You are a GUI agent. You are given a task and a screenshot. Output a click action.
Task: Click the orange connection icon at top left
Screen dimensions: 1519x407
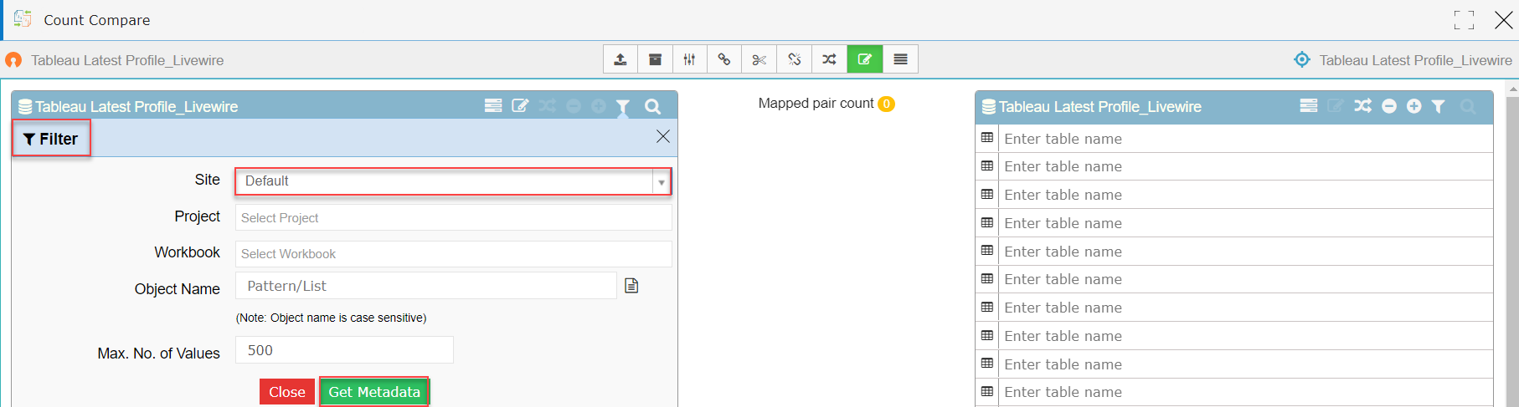[x=13, y=60]
